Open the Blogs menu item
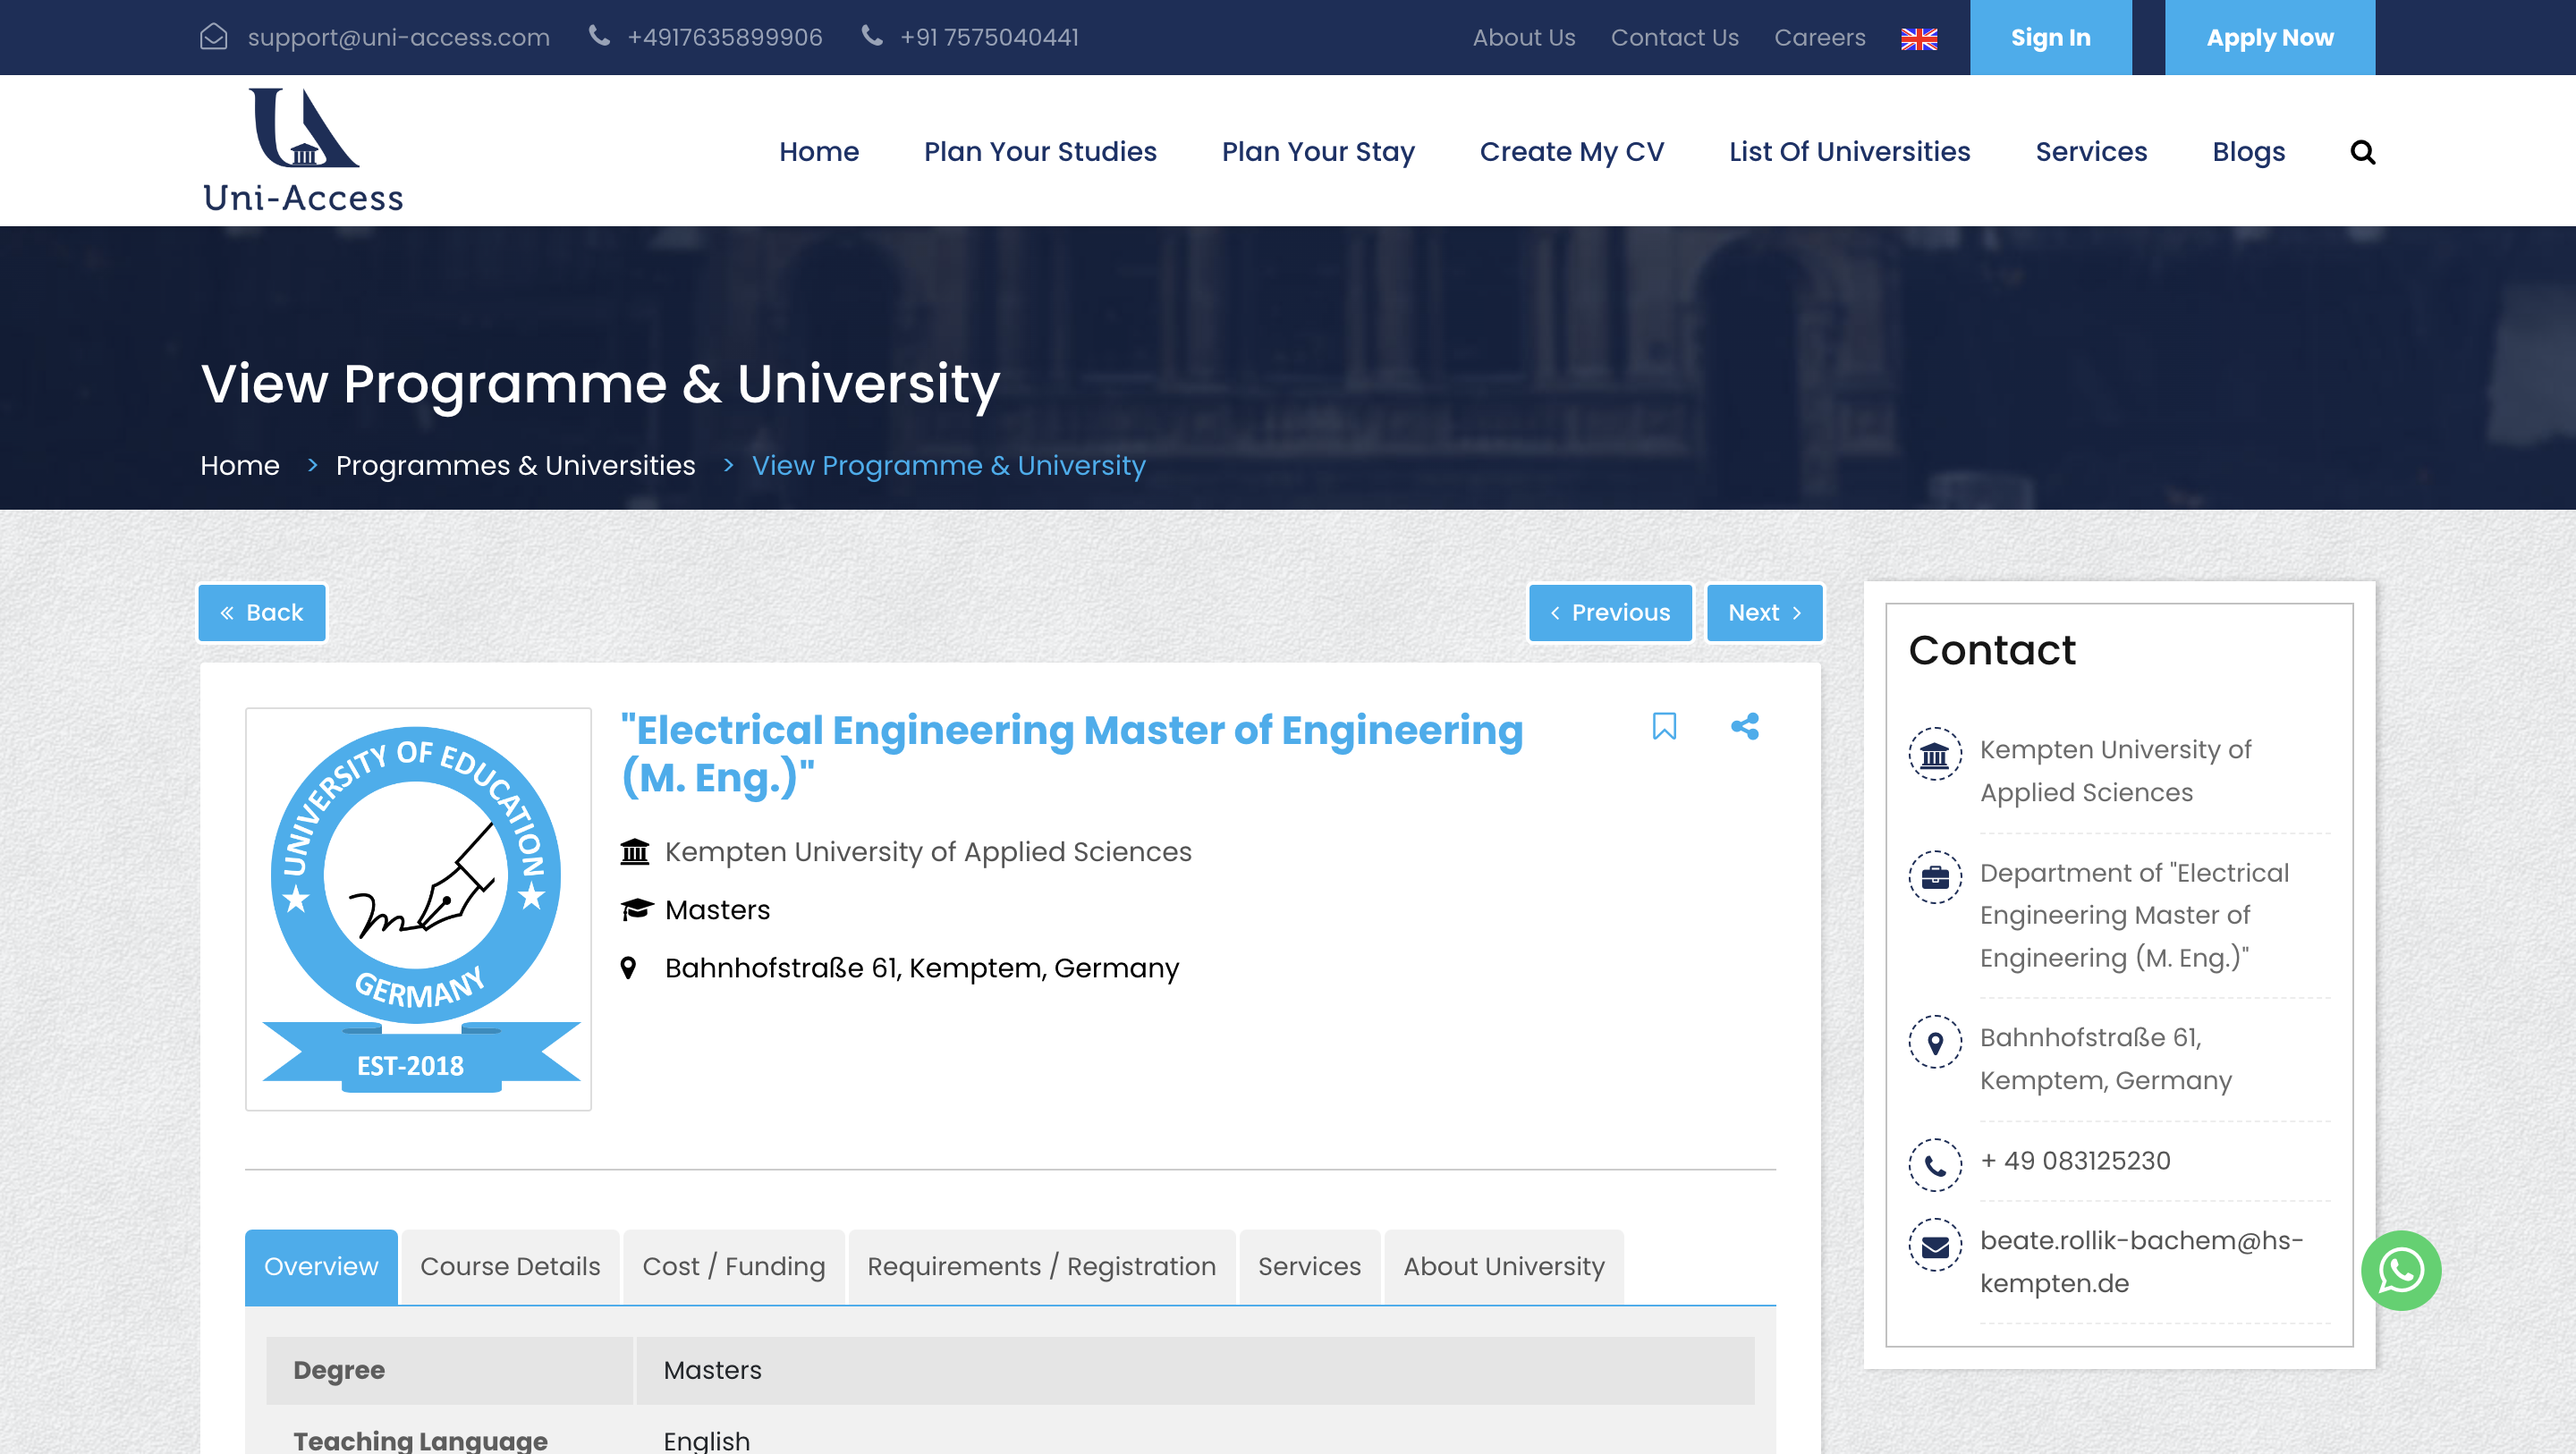This screenshot has height=1454, width=2576. click(x=2248, y=152)
